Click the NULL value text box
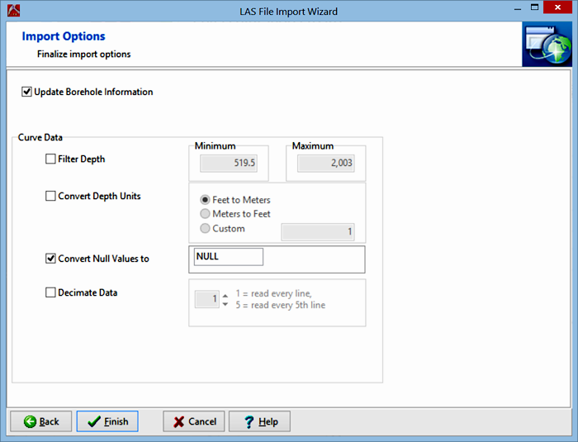This screenshot has width=578, height=442. click(228, 257)
